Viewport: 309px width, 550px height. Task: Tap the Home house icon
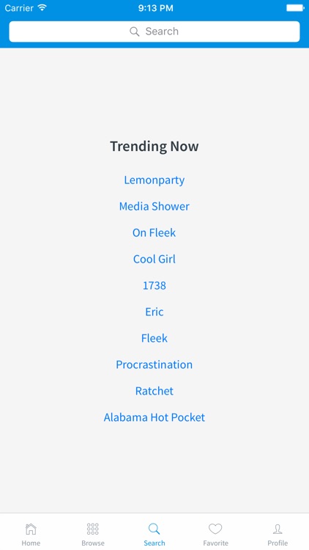tap(31, 529)
